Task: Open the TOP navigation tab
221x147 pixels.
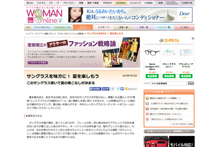Action: tap(28, 27)
